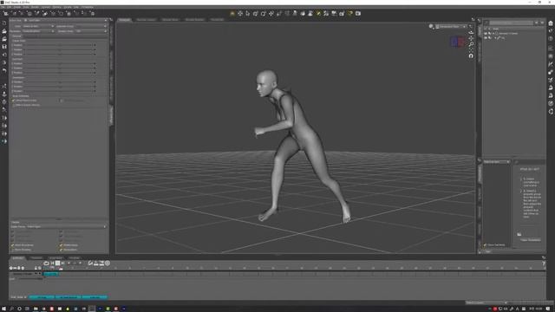Click the circular reset view viewport control

pyautogui.click(x=471, y=55)
